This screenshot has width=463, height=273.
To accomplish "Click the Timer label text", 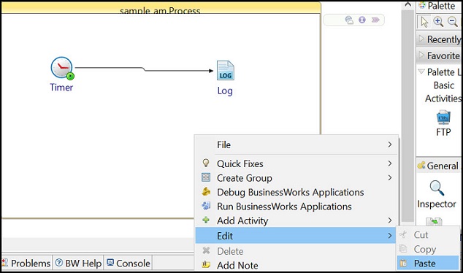I will tap(61, 88).
